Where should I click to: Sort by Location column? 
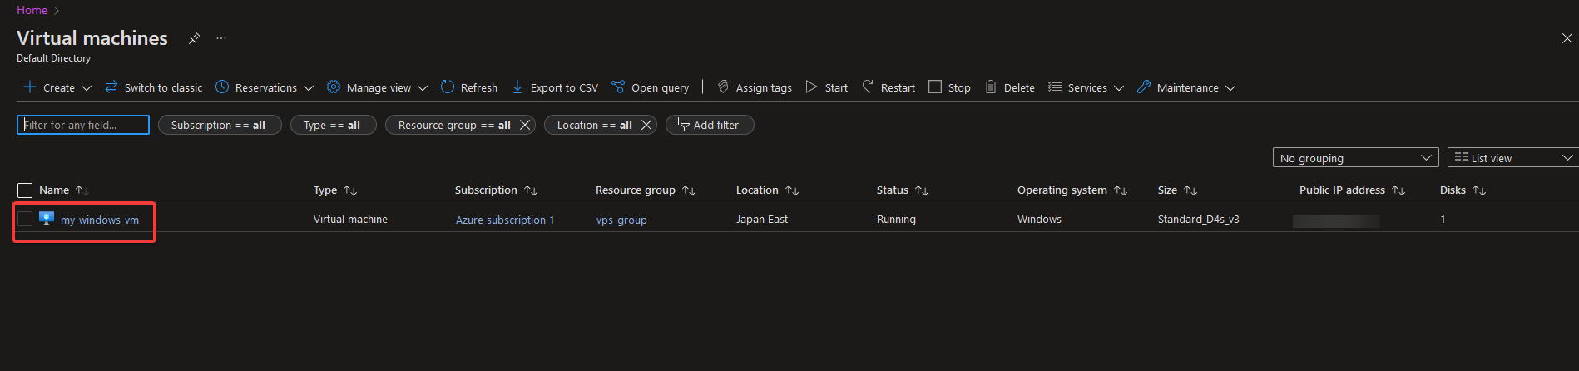pos(768,190)
